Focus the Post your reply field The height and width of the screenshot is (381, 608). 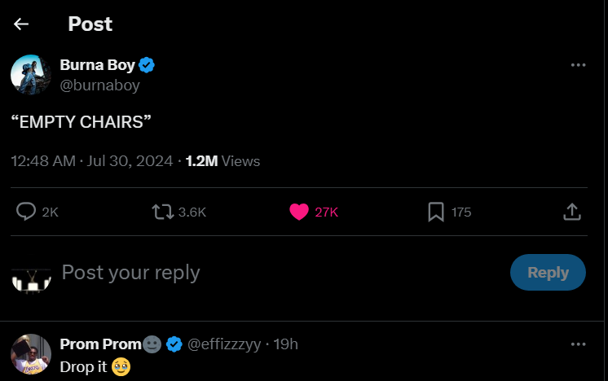(245, 273)
